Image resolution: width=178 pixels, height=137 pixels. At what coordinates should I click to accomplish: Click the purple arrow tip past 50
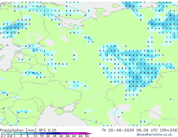[x=89, y=133]
